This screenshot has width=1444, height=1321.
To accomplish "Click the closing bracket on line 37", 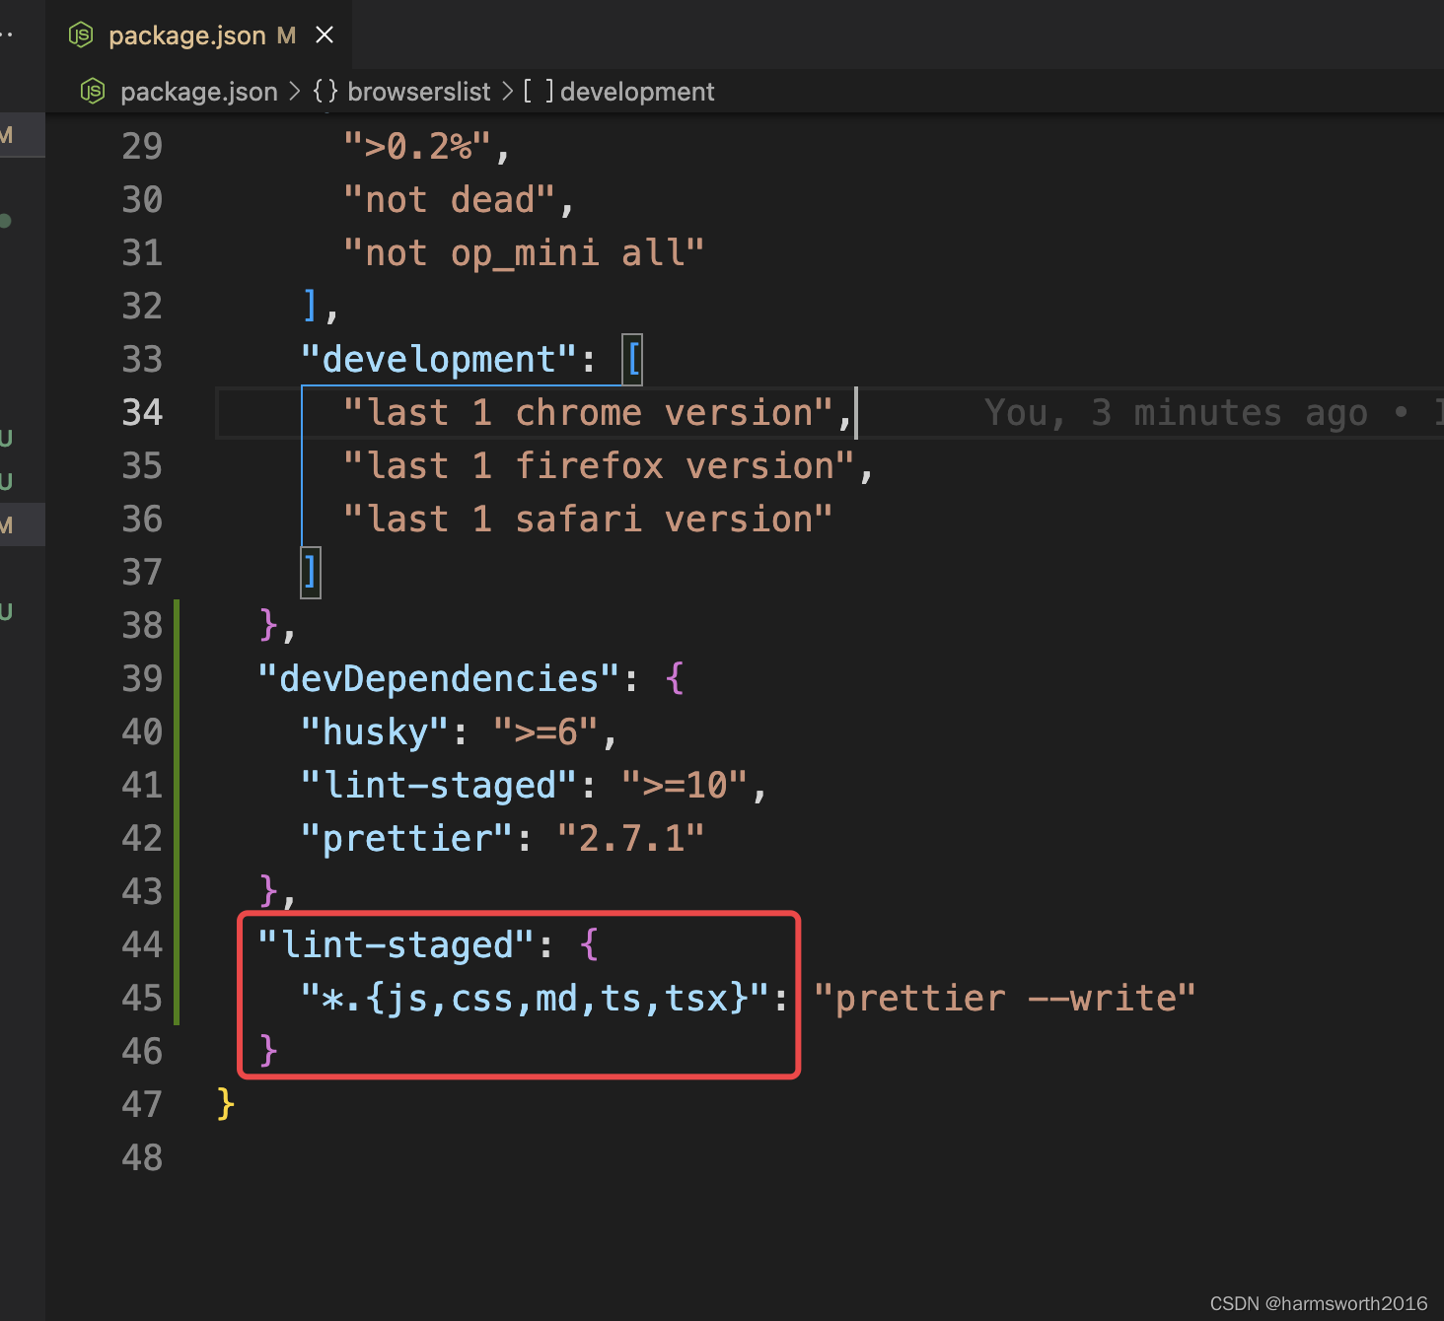I will [x=311, y=573].
